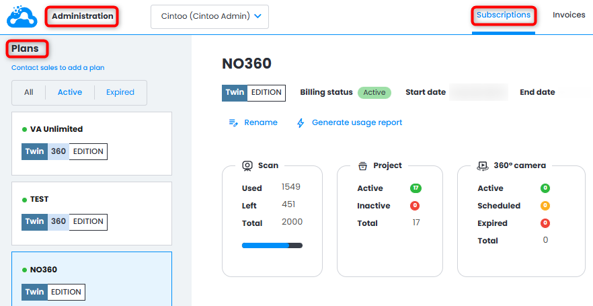This screenshot has height=306, width=593.
Task: Click the Project box icon
Action: pyautogui.click(x=362, y=165)
